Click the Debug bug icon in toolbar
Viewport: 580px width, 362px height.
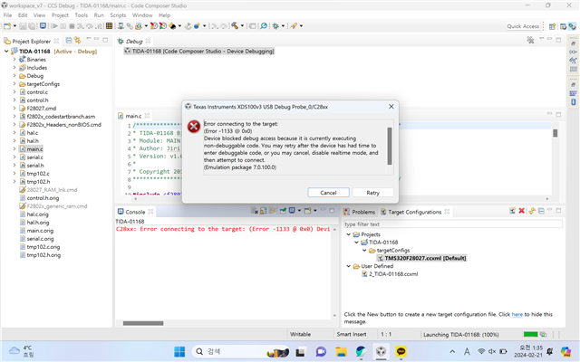275,26
